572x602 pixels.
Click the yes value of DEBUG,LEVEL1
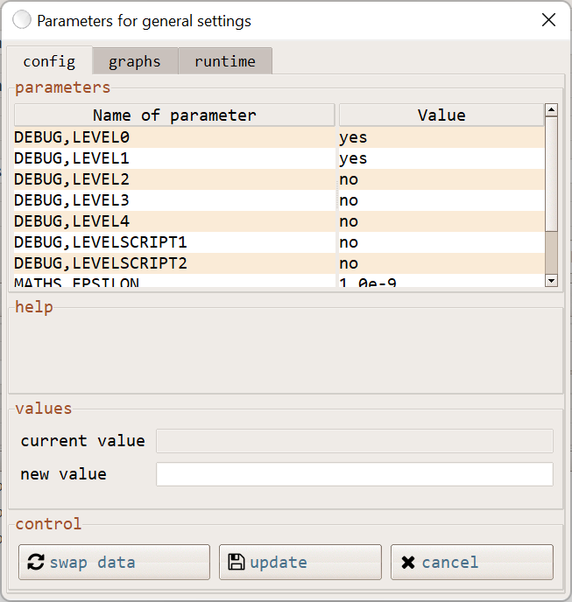(353, 158)
